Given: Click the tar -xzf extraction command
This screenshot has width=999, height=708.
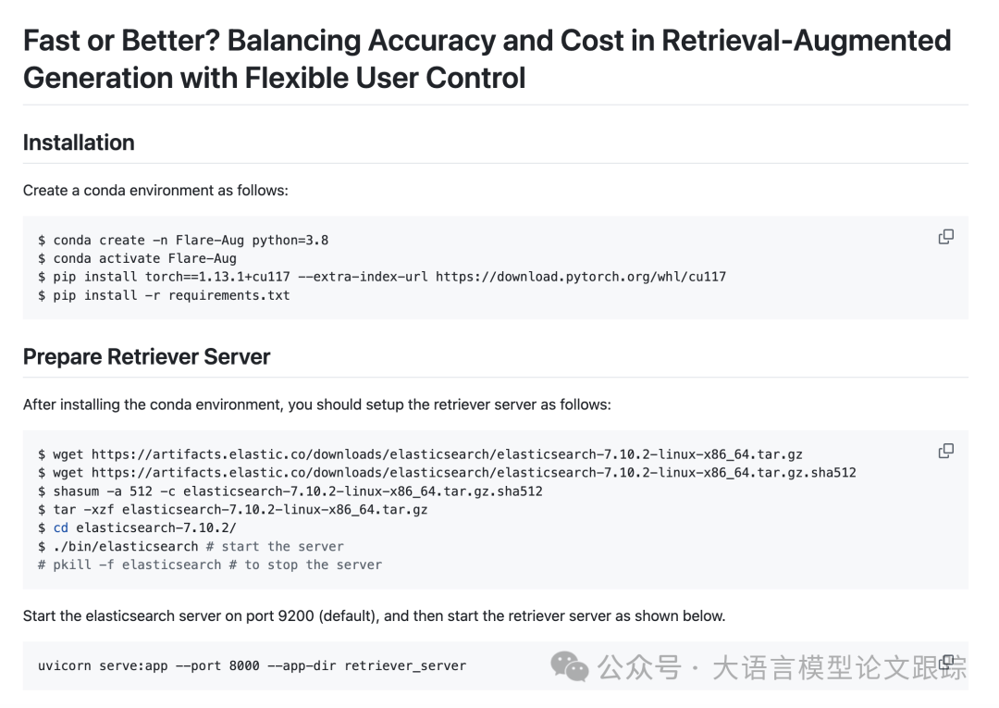Looking at the screenshot, I should [x=232, y=510].
